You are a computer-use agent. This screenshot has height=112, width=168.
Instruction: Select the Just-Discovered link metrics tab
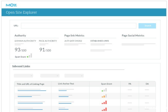[73, 41]
